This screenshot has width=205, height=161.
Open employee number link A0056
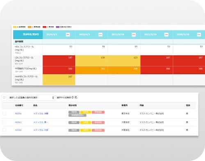tap(18, 113)
